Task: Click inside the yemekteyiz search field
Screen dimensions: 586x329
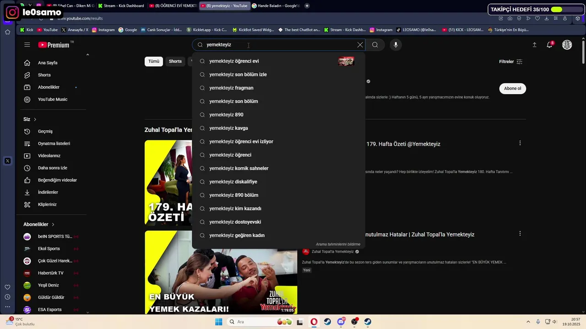Action: [x=278, y=45]
